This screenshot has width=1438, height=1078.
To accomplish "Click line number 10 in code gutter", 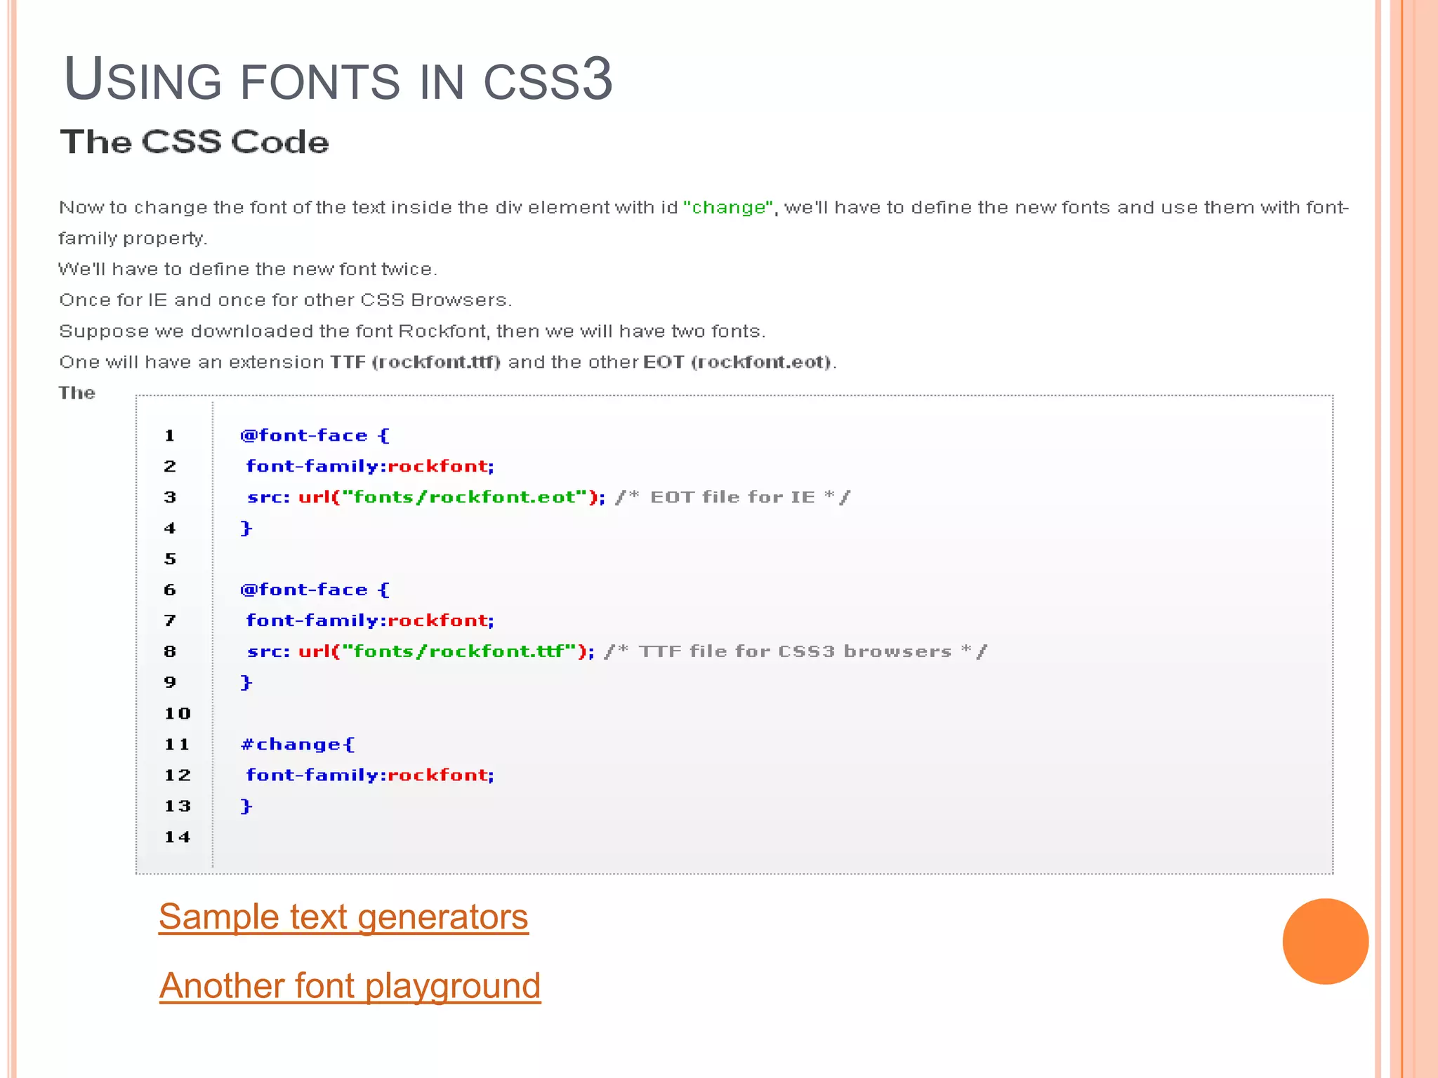I will [x=178, y=713].
